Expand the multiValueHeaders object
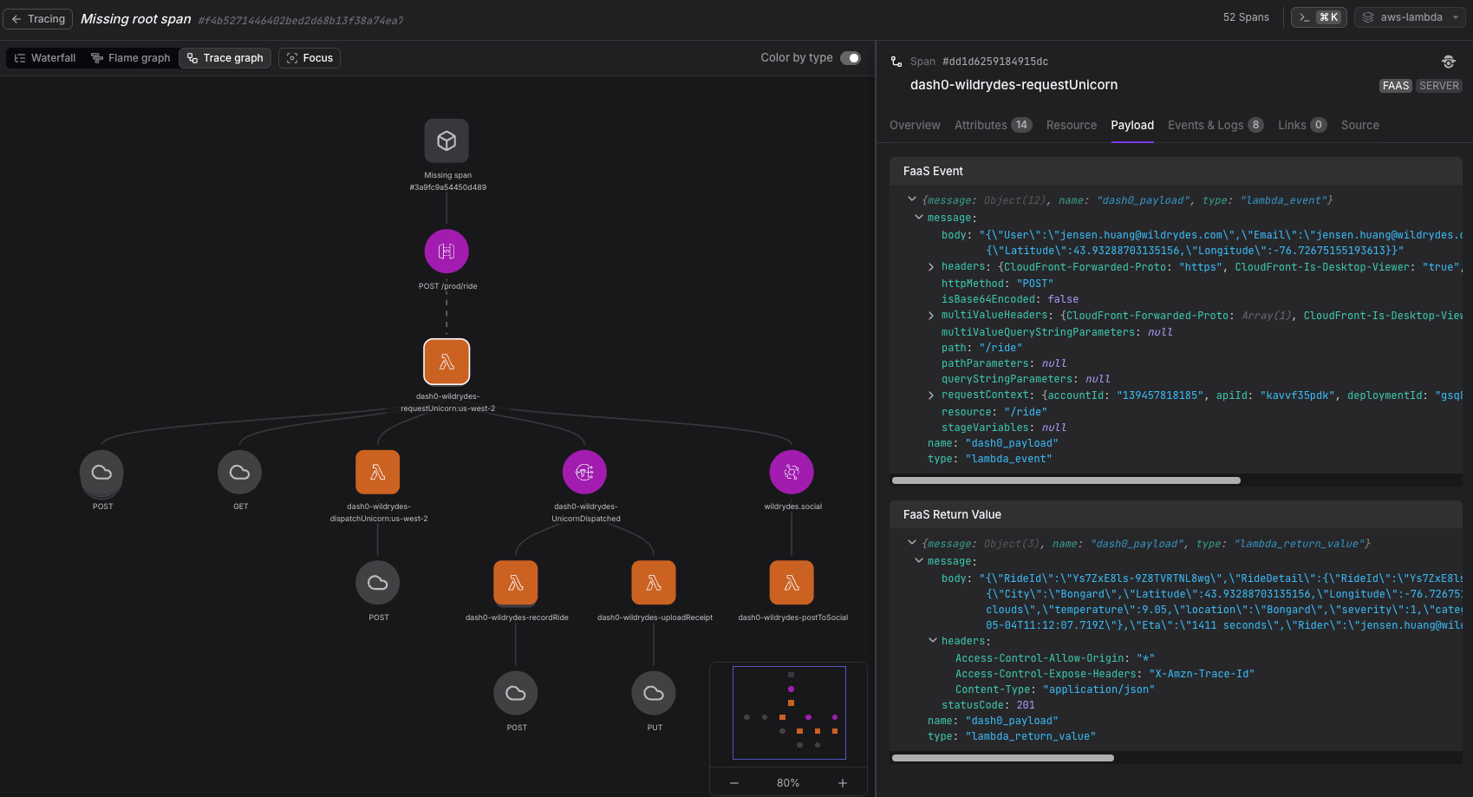 pos(931,316)
